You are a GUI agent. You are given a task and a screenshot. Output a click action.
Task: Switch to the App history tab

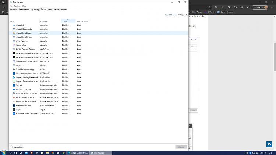(x=35, y=10)
